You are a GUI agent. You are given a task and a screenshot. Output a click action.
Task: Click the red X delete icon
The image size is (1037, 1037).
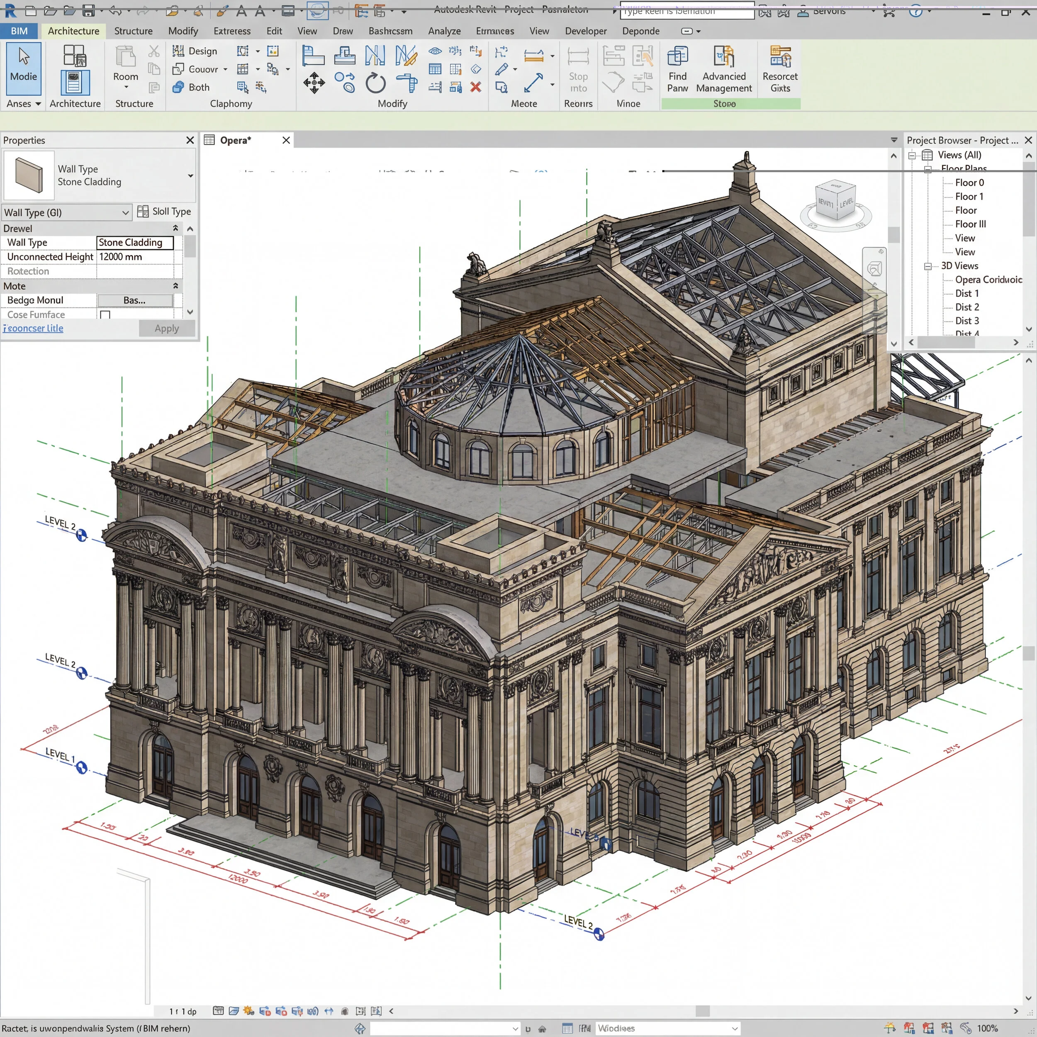point(475,87)
